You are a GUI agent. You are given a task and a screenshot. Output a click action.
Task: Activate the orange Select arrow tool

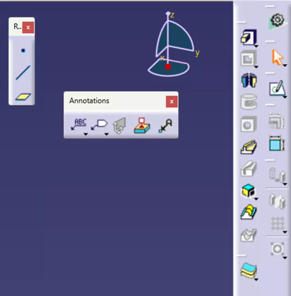[278, 57]
